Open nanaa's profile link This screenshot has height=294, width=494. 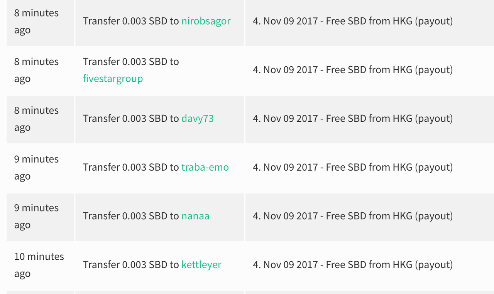[195, 216]
